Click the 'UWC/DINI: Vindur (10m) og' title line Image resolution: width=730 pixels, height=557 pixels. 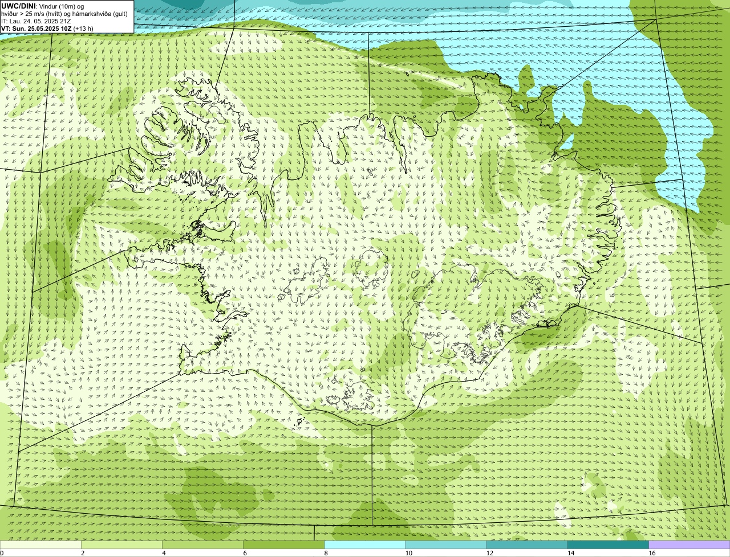click(43, 6)
